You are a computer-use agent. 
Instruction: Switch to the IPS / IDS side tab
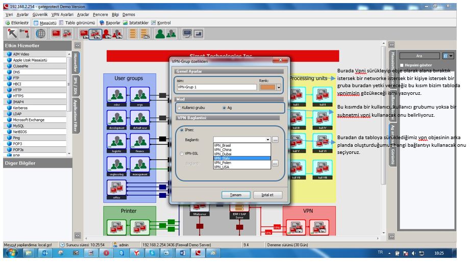coord(75,85)
